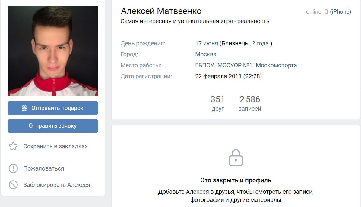
Task: Click the '? года' age link
Action: (260, 43)
